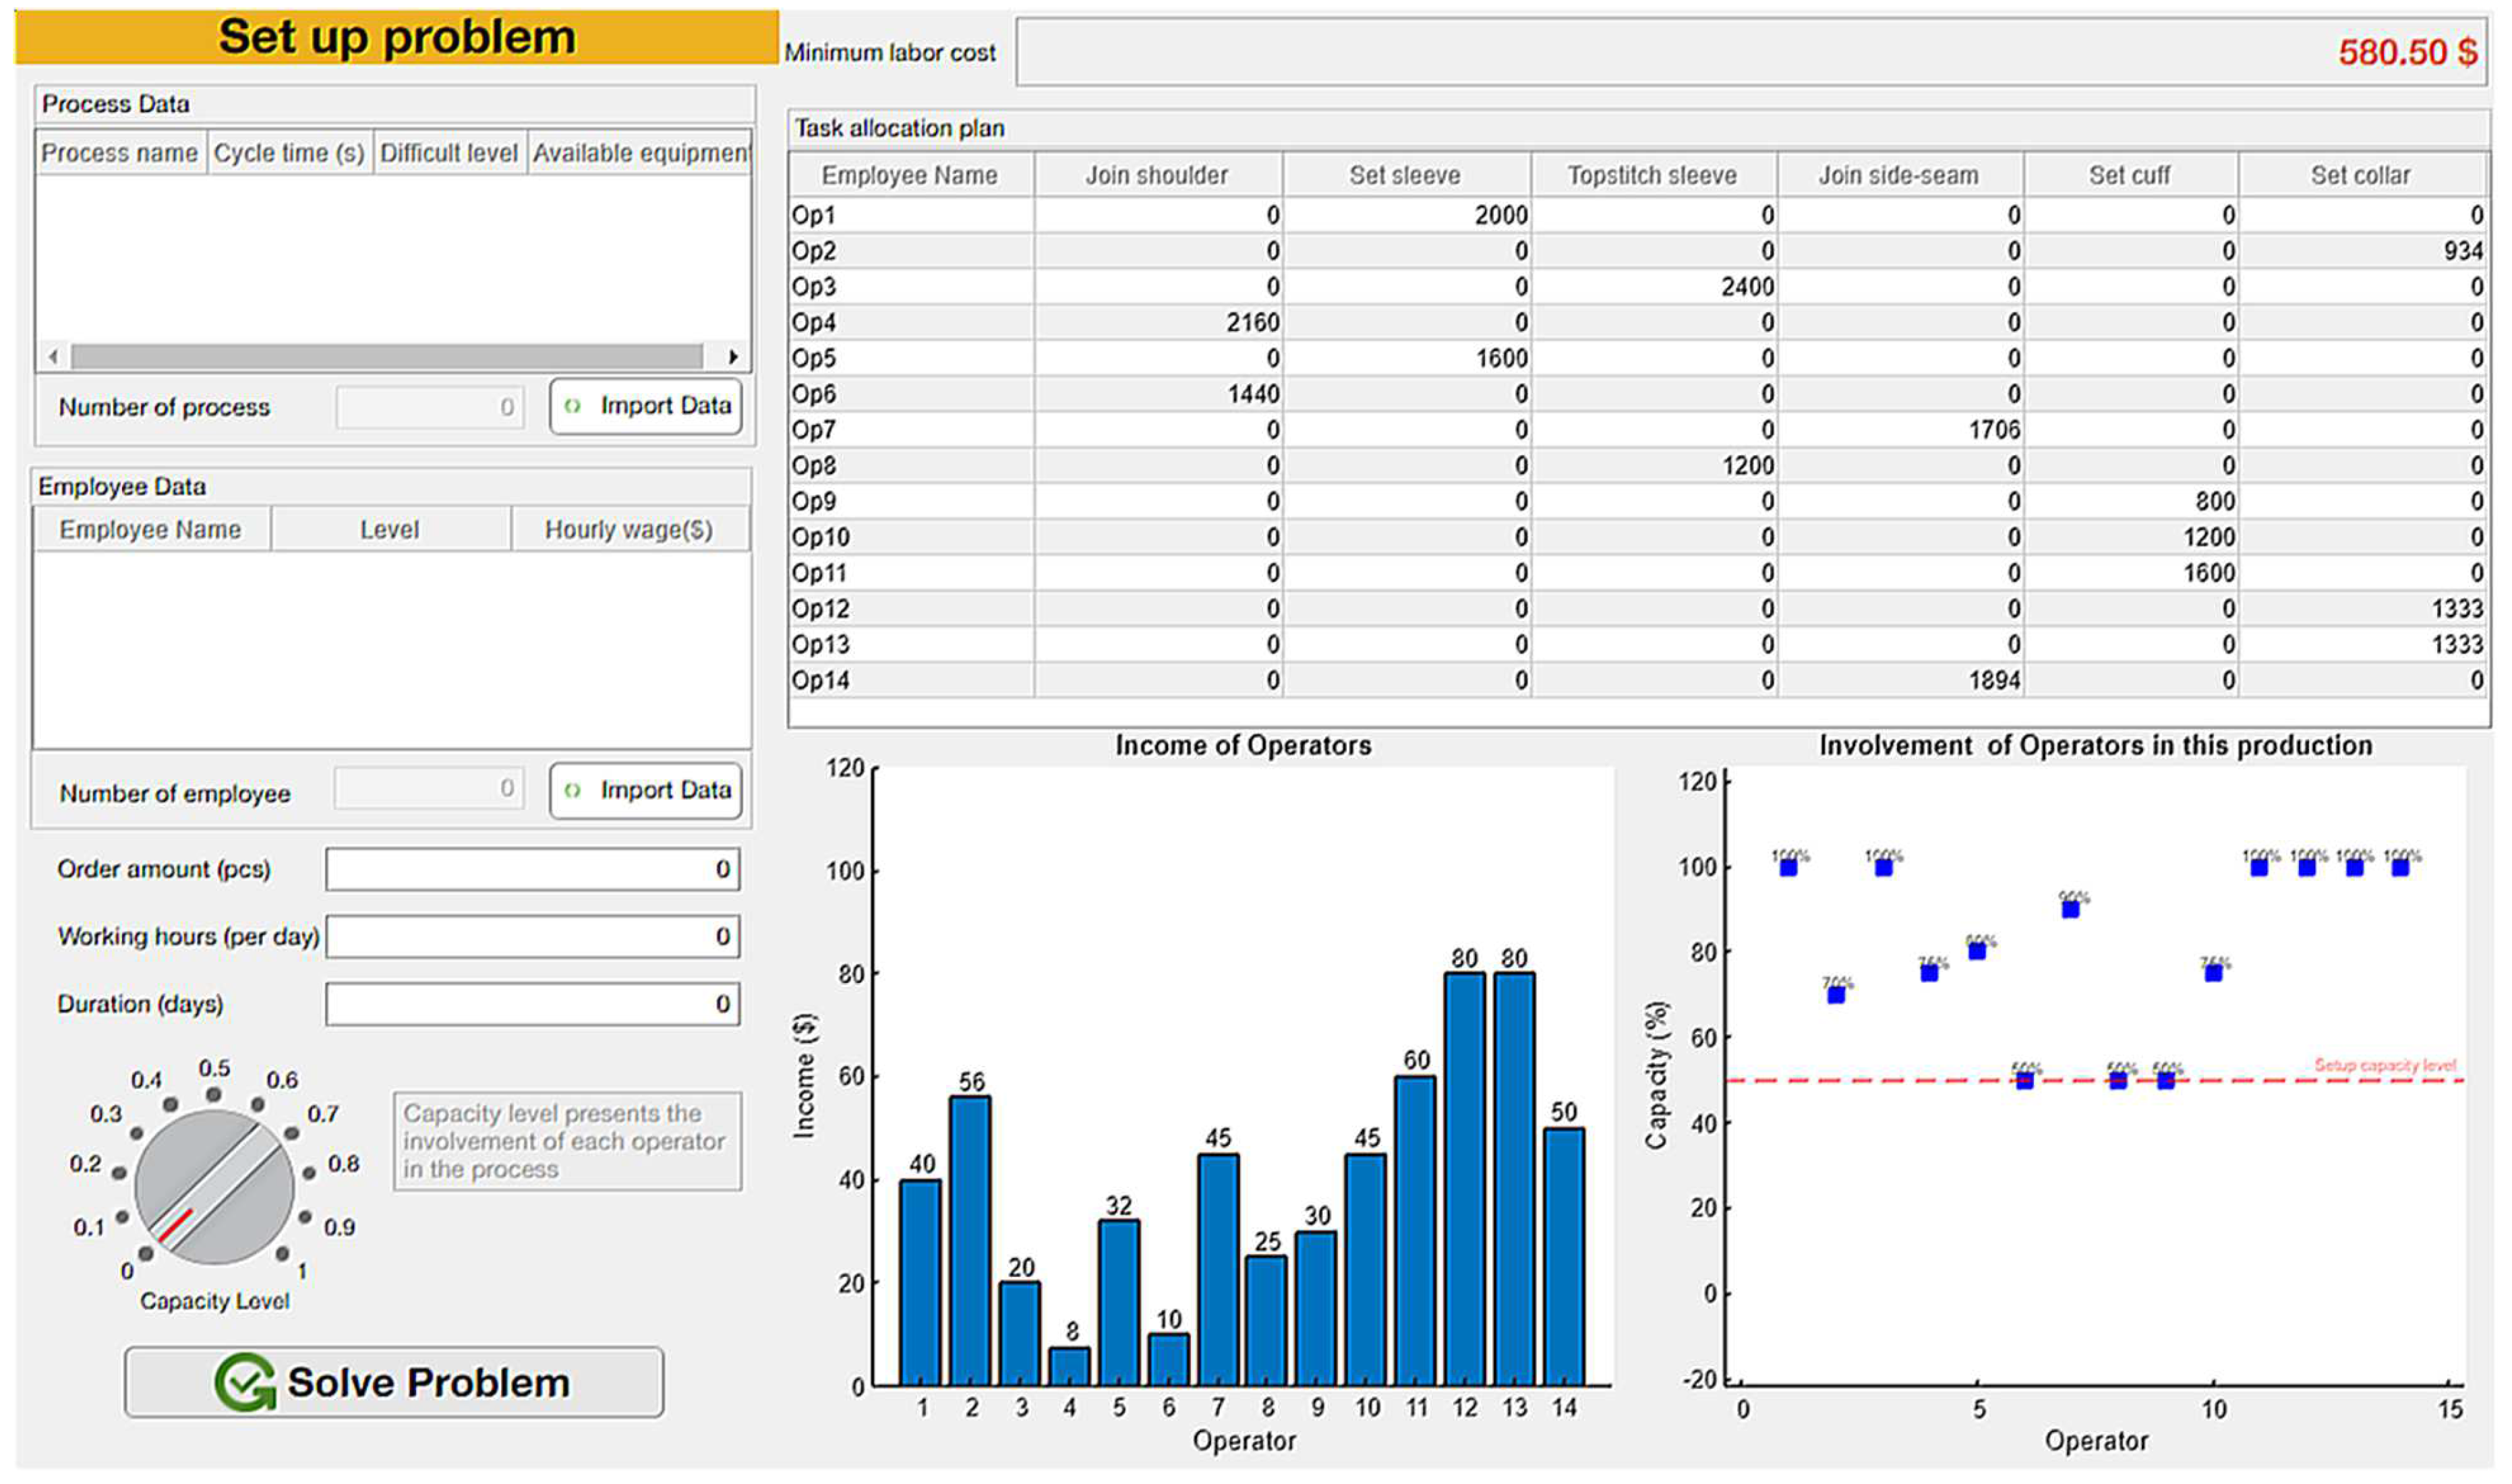Click the green Solve Problem checkmark icon

click(x=245, y=1383)
